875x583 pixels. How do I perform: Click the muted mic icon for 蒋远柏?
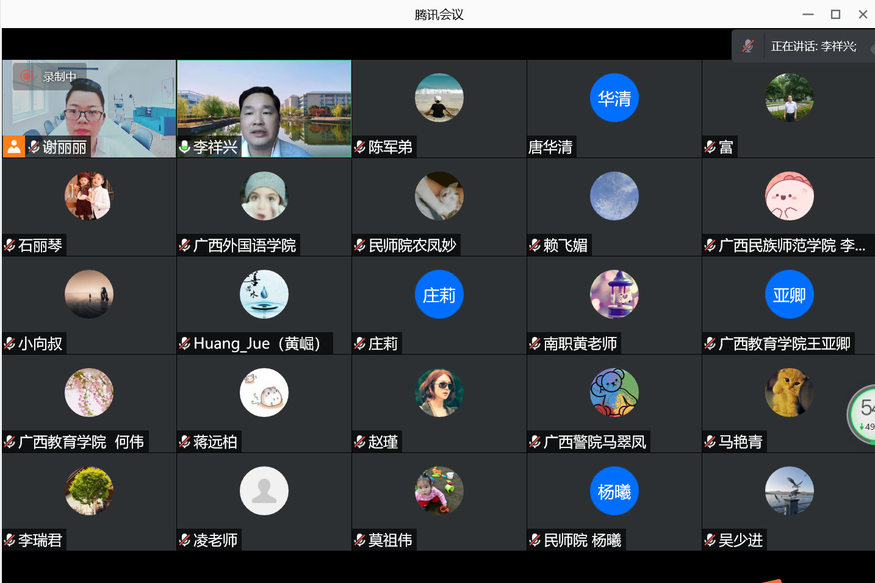coord(185,442)
